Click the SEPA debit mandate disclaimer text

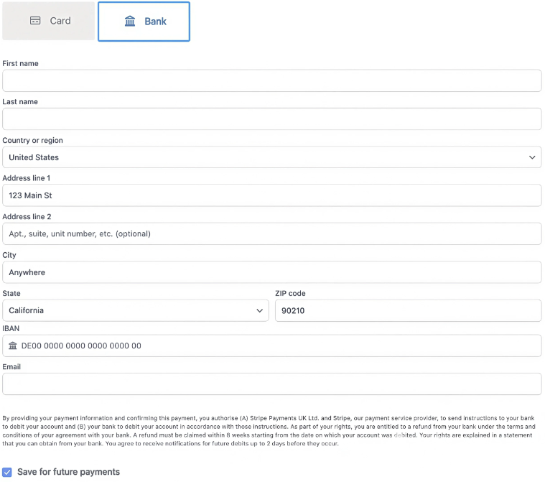pos(269,431)
